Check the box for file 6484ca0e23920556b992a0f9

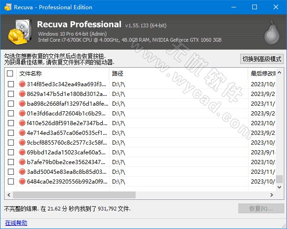11,182
